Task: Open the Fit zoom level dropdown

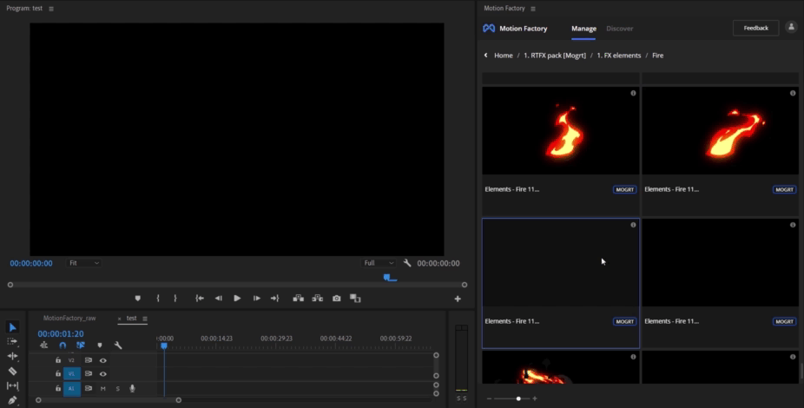Action: tap(84, 263)
